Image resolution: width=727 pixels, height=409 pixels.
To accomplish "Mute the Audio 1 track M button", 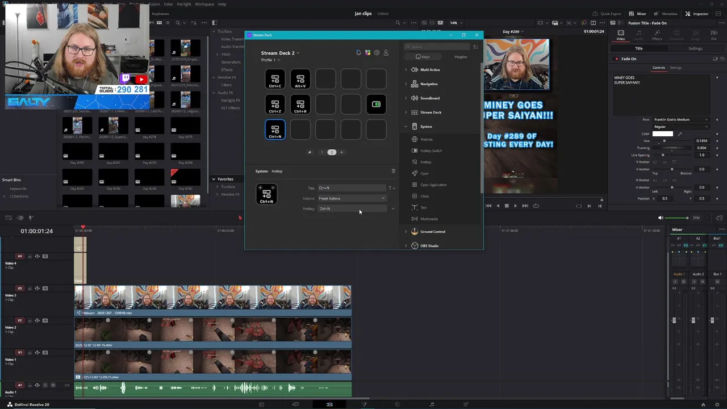I will [53, 385].
